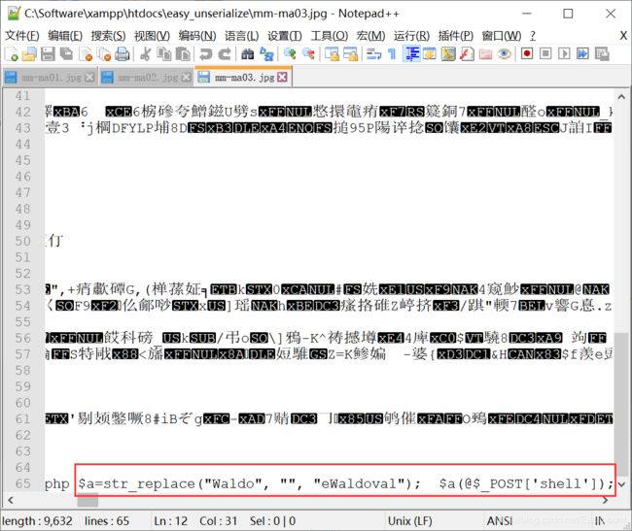This screenshot has height=531, width=632.
Task: Redo the last action via toolbar
Action: (x=225, y=54)
